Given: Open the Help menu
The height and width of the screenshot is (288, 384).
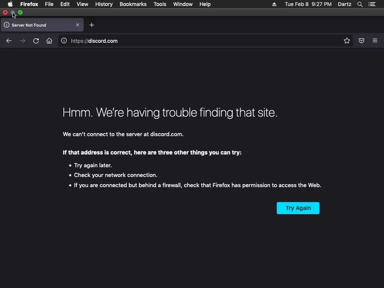Looking at the screenshot, I should (x=205, y=4).
